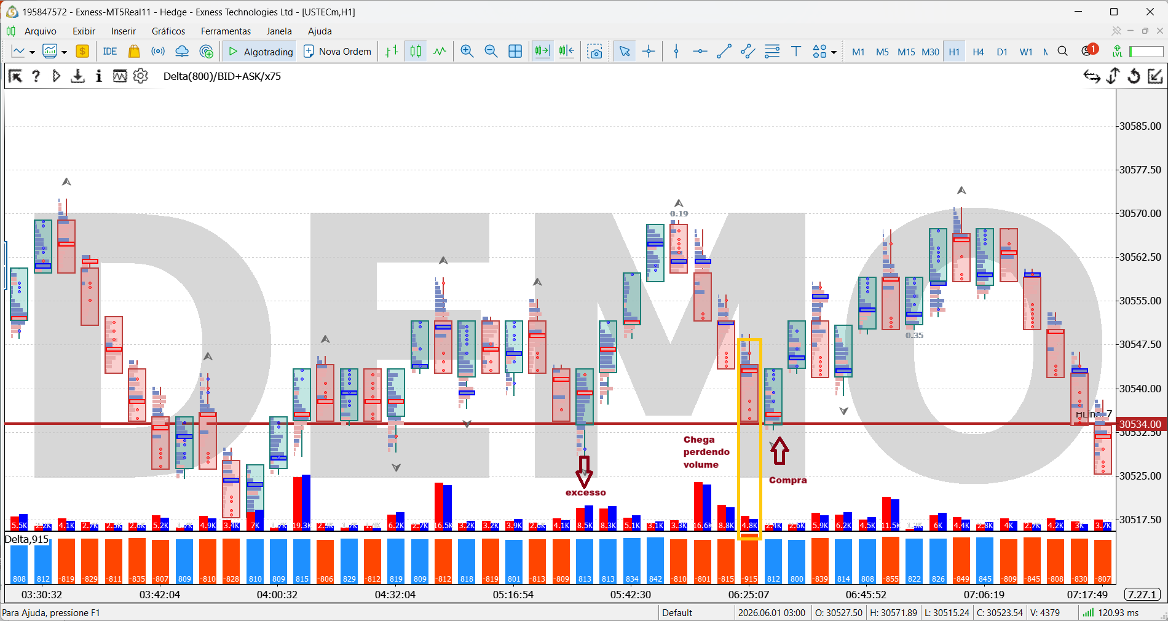Image resolution: width=1168 pixels, height=621 pixels.
Task: Open the Market shopping bag icon
Action: click(x=134, y=52)
